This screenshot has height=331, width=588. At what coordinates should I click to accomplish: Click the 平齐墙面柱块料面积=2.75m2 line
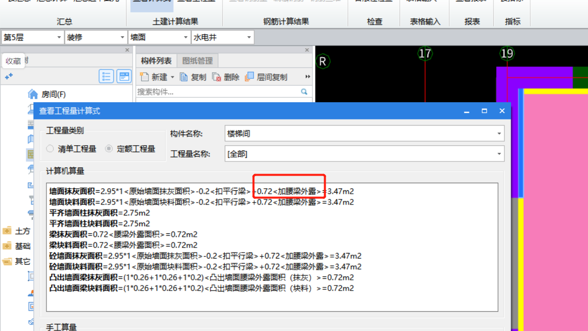pyautogui.click(x=99, y=224)
